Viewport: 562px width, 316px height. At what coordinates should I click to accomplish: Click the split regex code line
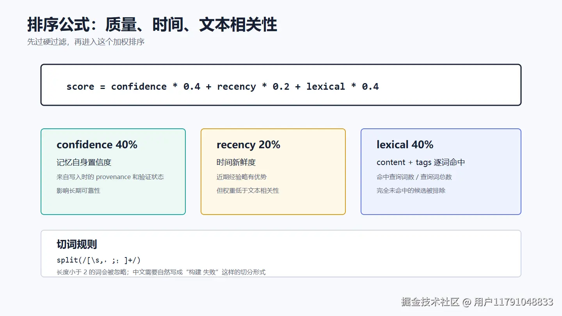tap(98, 260)
